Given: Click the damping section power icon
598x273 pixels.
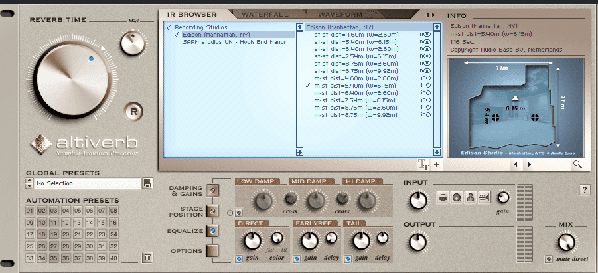Looking at the screenshot, I should click(230, 213).
